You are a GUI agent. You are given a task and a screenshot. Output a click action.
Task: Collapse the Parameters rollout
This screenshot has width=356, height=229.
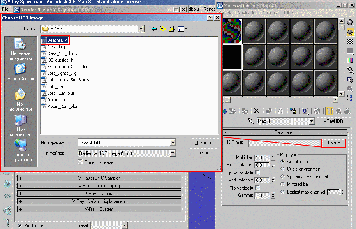tap(285, 132)
